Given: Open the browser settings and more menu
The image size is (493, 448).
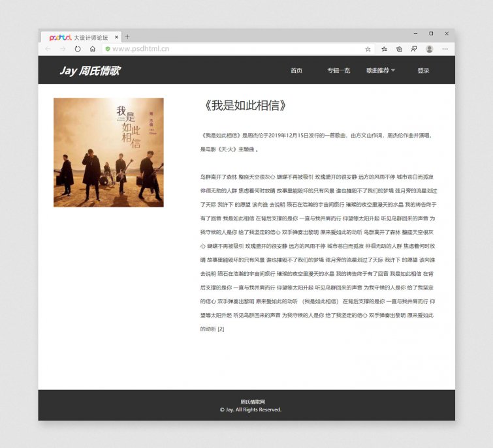Looking at the screenshot, I should click(x=445, y=49).
